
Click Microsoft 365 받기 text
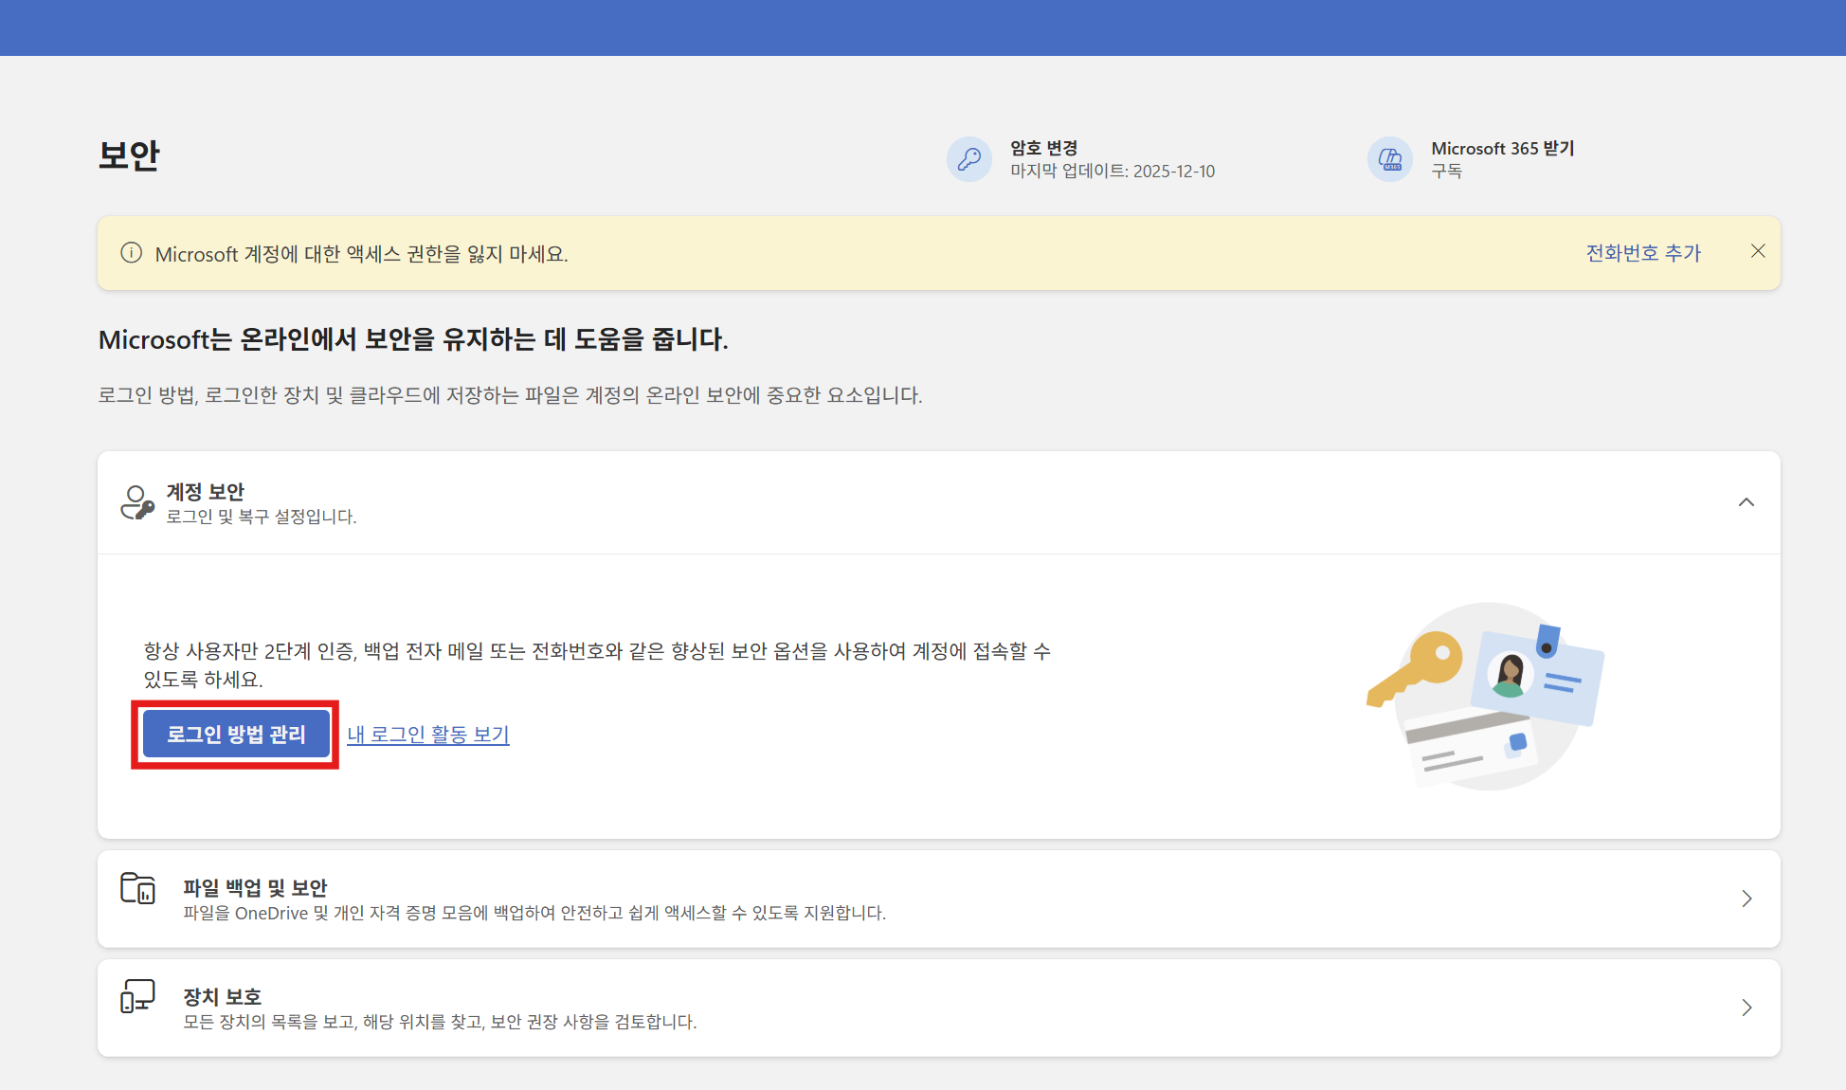click(1502, 148)
